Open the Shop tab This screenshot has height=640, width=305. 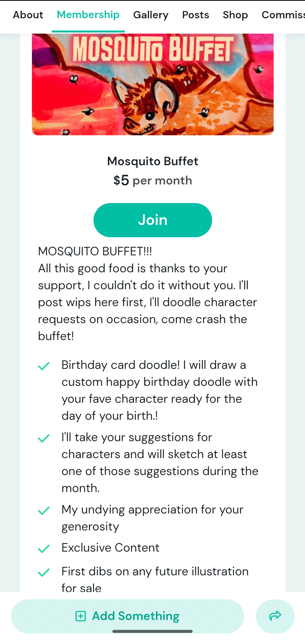click(235, 15)
